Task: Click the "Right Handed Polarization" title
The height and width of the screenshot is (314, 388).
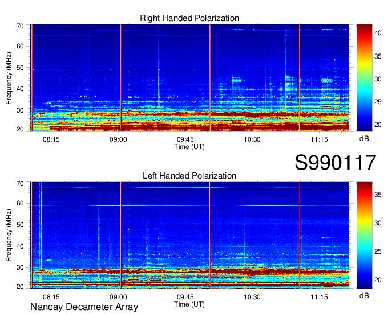Action: pos(189,18)
